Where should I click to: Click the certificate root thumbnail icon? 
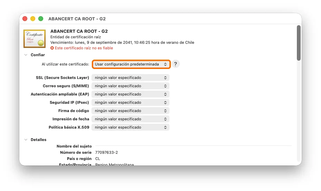pos(35,39)
